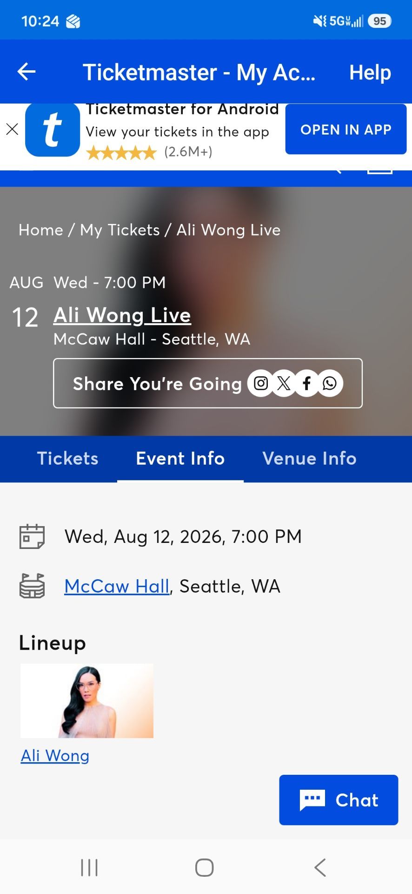Screen dimensions: 412x894
Task: Select the Event Info tab
Action: coord(180,459)
